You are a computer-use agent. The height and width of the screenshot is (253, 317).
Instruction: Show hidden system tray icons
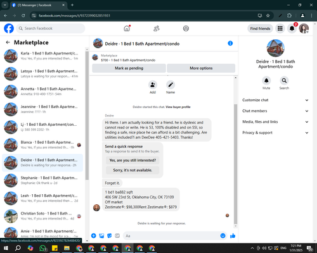[x=252, y=248]
